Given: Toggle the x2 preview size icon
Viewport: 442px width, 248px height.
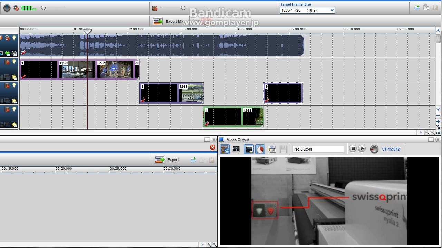Looking at the screenshot, I should [x=225, y=149].
